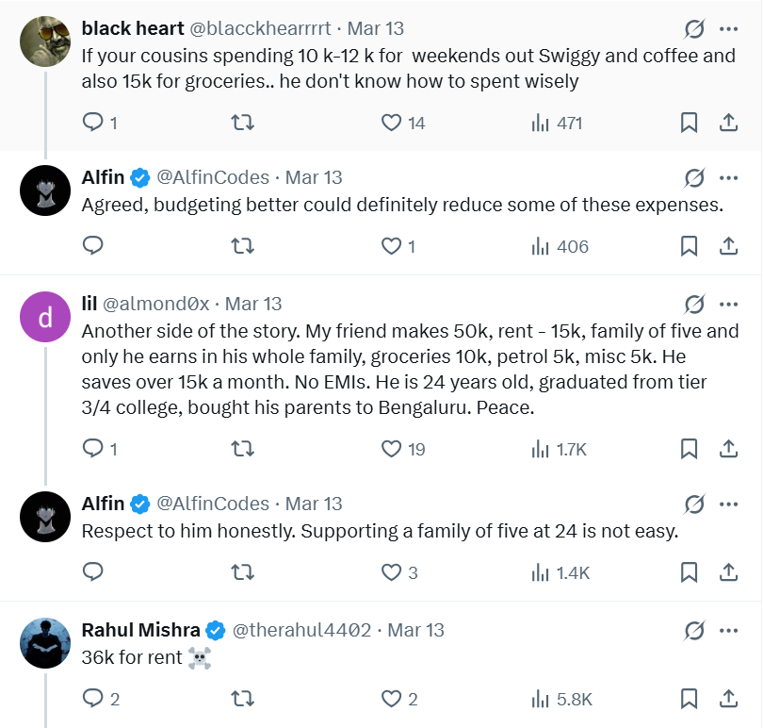Open more options on lil's tweet

[x=728, y=305]
